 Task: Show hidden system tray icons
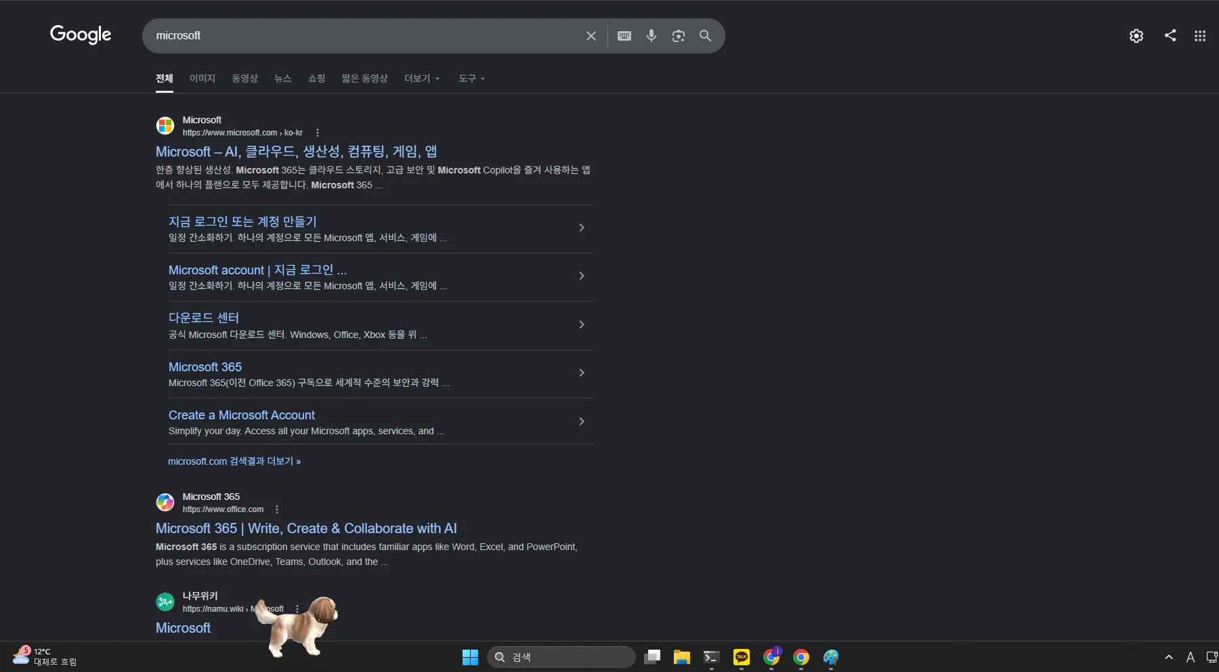(1169, 657)
